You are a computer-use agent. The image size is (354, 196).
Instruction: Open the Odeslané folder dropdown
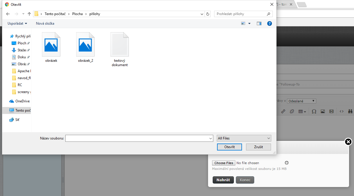(301, 101)
